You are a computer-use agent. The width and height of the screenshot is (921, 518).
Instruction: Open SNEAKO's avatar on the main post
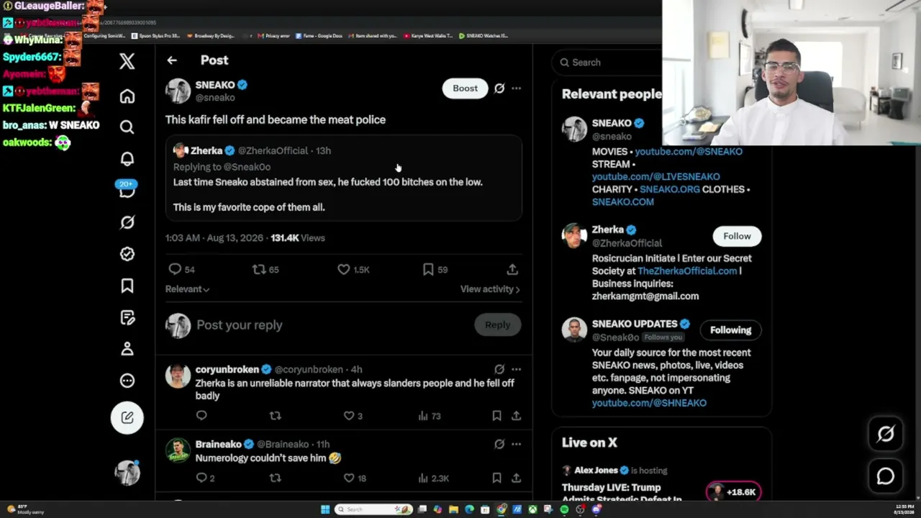(x=178, y=91)
